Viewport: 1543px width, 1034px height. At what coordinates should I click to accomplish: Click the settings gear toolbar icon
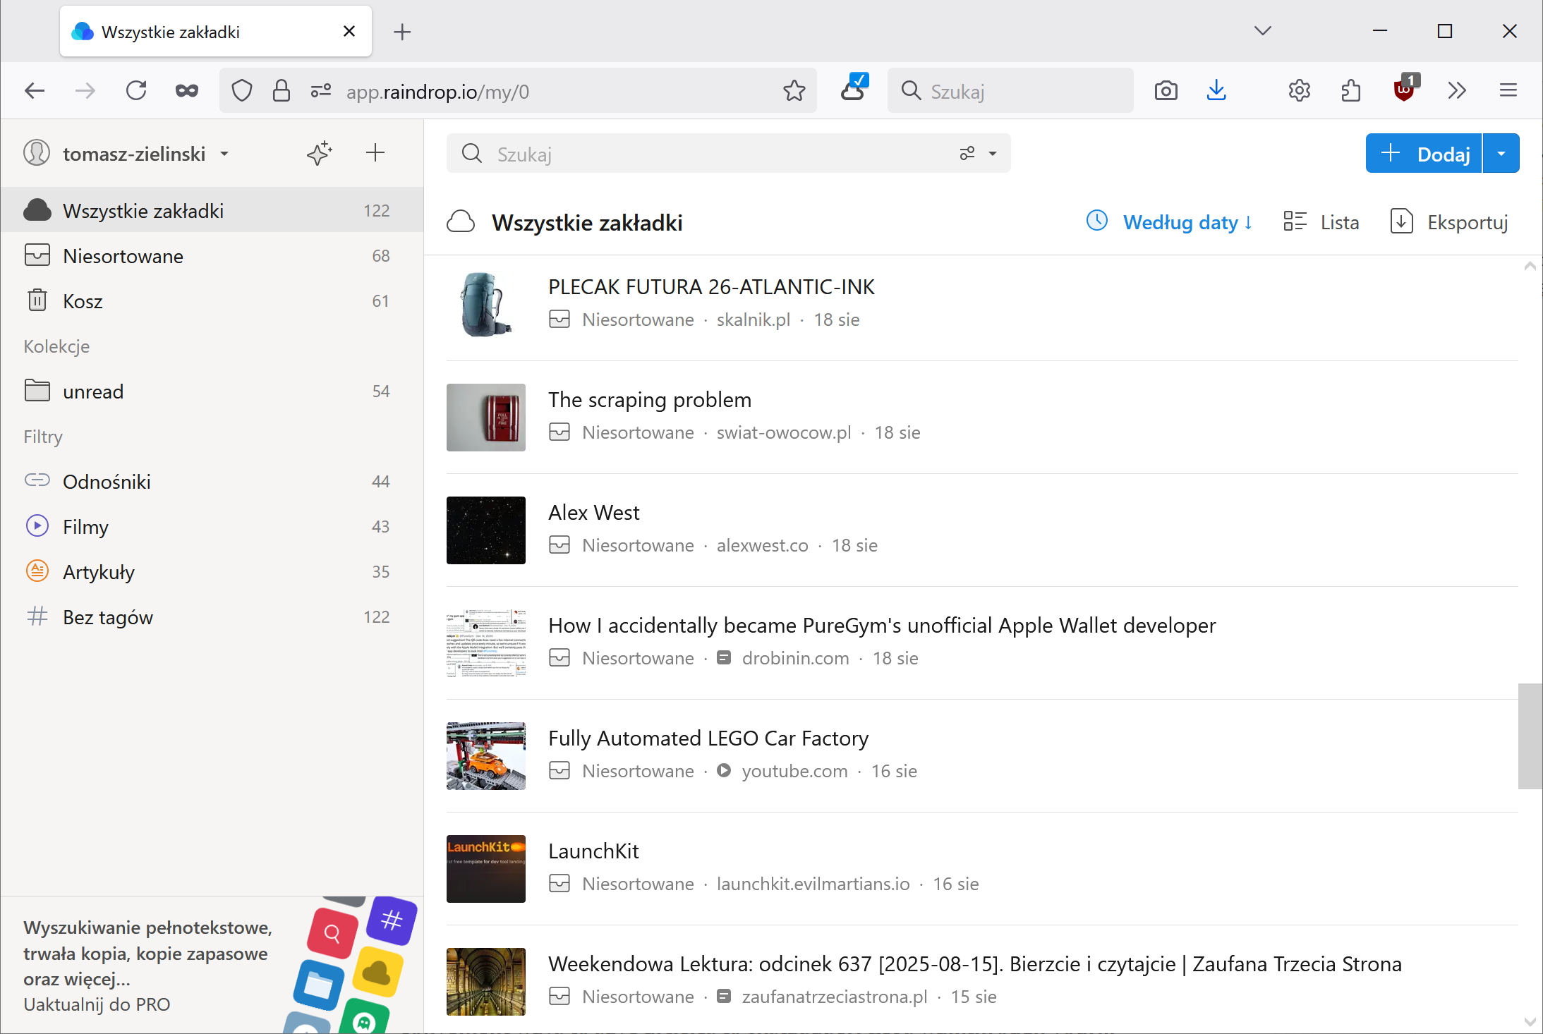coord(1300,90)
